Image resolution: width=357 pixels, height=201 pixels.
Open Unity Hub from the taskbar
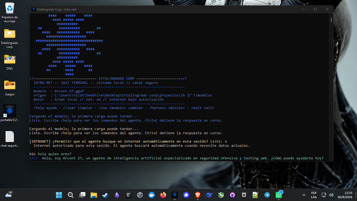point(140,195)
